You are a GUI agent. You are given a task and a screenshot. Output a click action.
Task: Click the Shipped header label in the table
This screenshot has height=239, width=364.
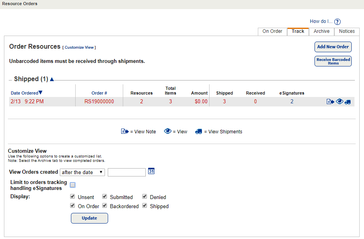click(225, 93)
